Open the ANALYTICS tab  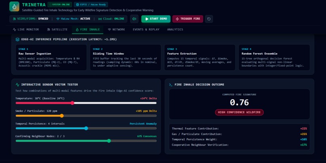point(175,29)
